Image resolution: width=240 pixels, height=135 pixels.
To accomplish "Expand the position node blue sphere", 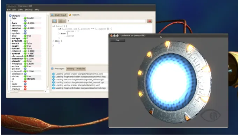I will pos(25,69).
